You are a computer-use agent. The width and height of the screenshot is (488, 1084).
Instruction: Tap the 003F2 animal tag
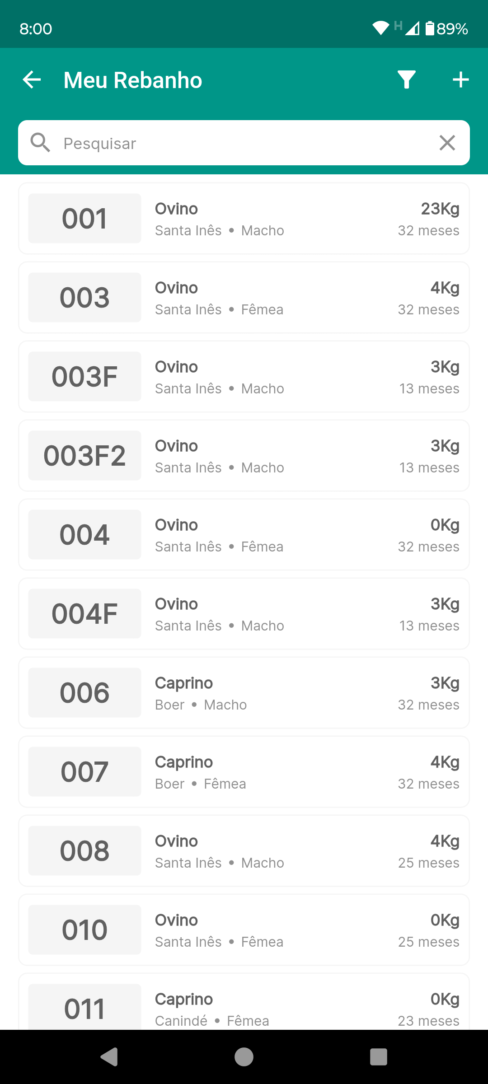84,455
